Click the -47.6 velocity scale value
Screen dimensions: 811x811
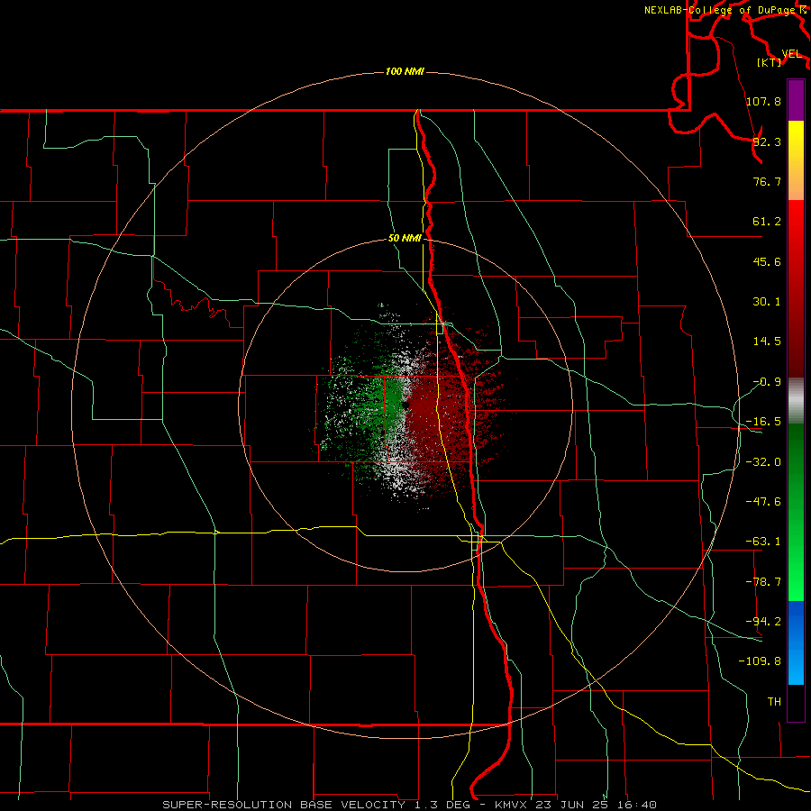(763, 502)
